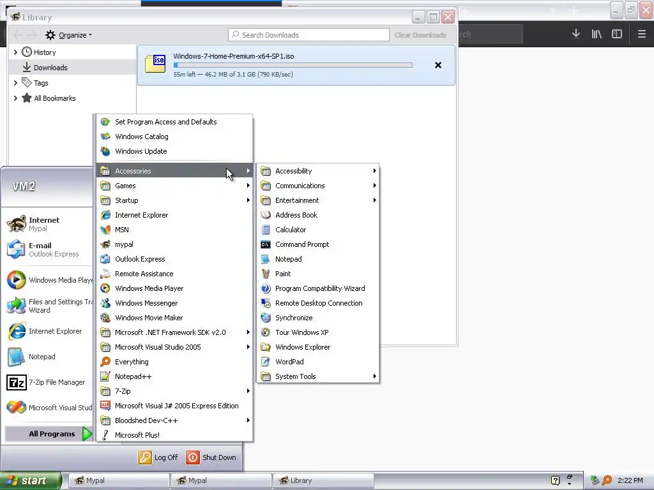This screenshot has width=654, height=490.
Task: Open Address Book in Accessories
Action: [317, 215]
